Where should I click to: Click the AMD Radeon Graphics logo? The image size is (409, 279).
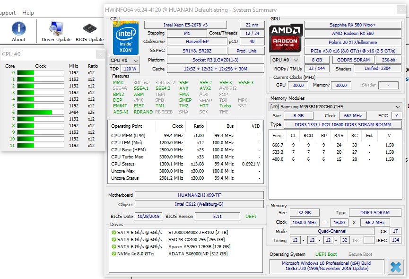pyautogui.click(x=286, y=38)
